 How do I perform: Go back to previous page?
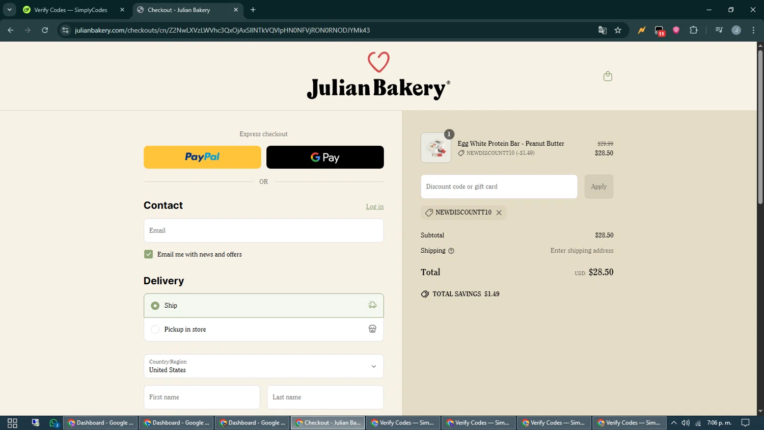coord(11,30)
